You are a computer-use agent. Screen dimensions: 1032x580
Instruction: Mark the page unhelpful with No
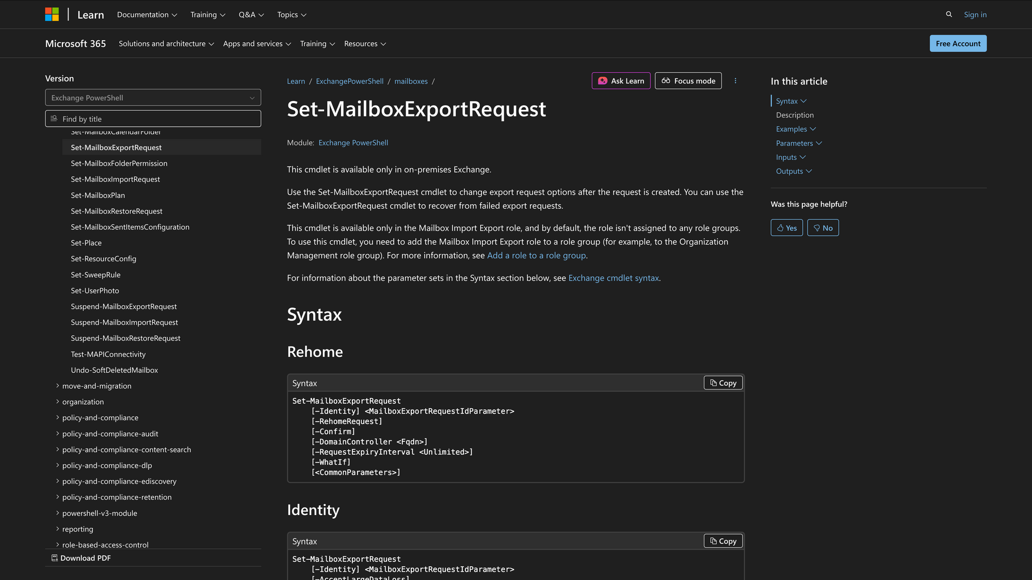tap(823, 227)
